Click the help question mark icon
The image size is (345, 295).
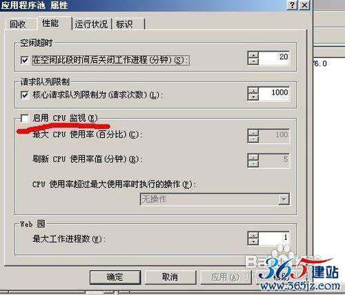click(x=292, y=5)
